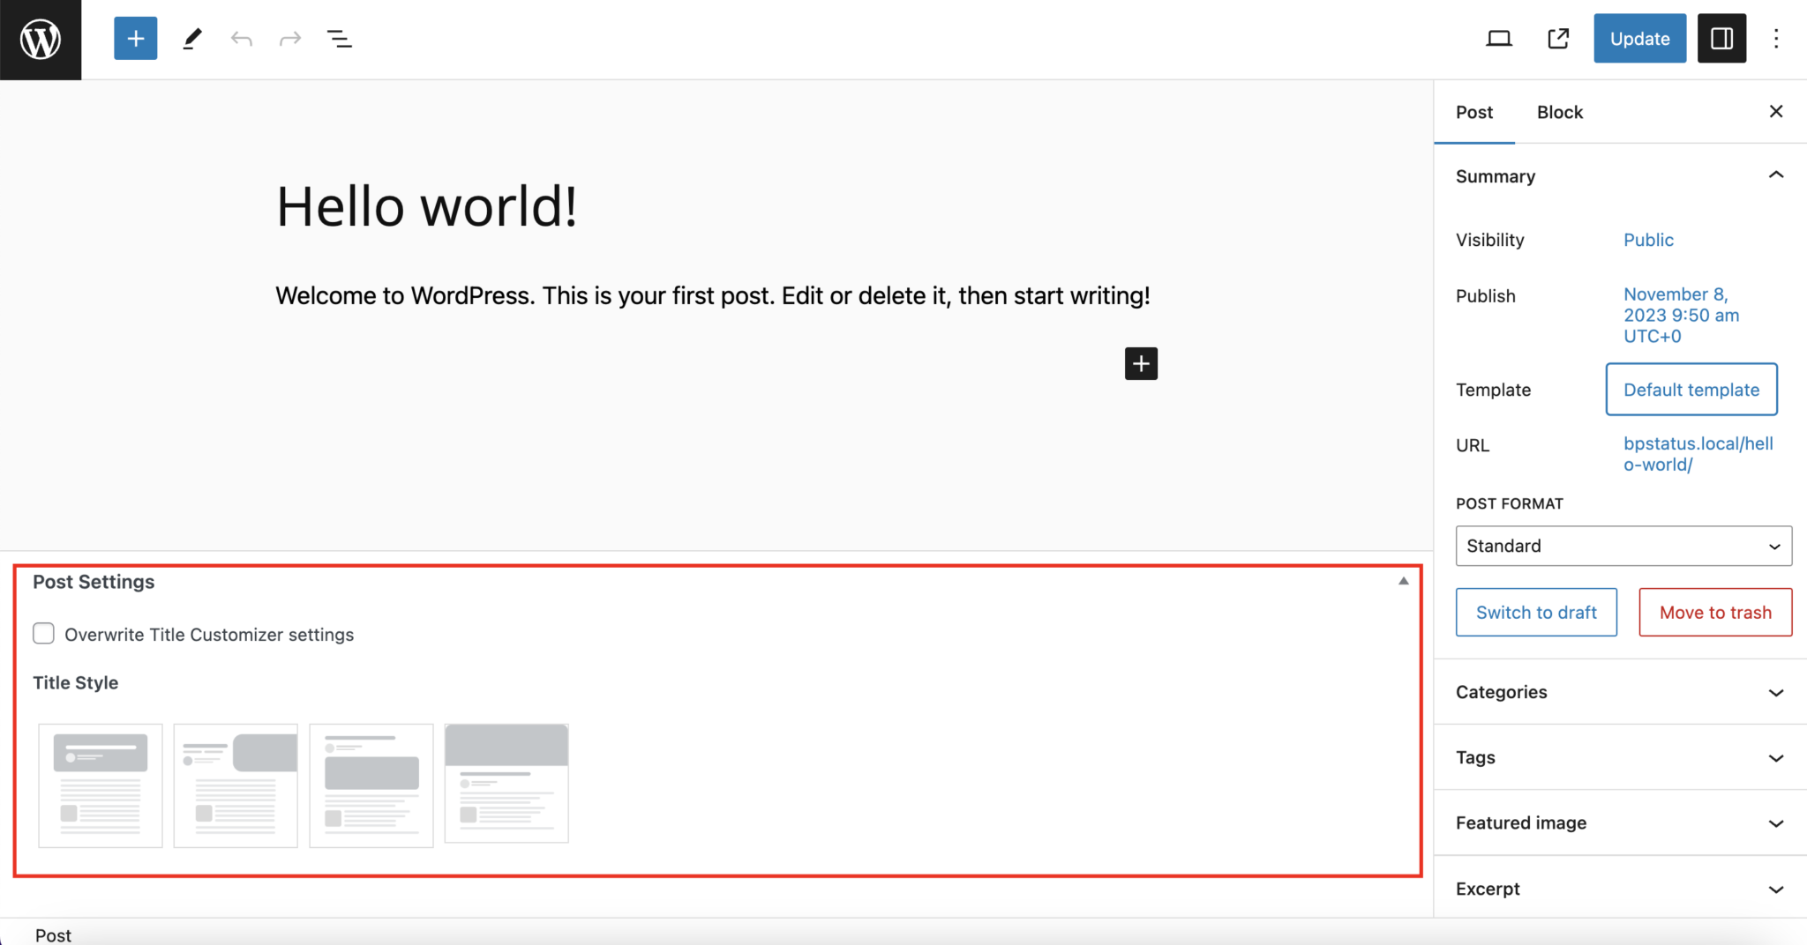Screen dimensions: 1807x945
Task: Open the Post Format dropdown
Action: coord(1622,546)
